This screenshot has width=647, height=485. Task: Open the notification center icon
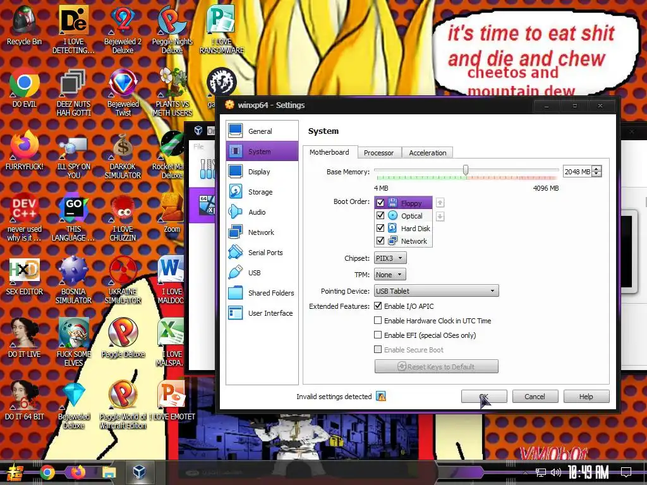(x=626, y=472)
